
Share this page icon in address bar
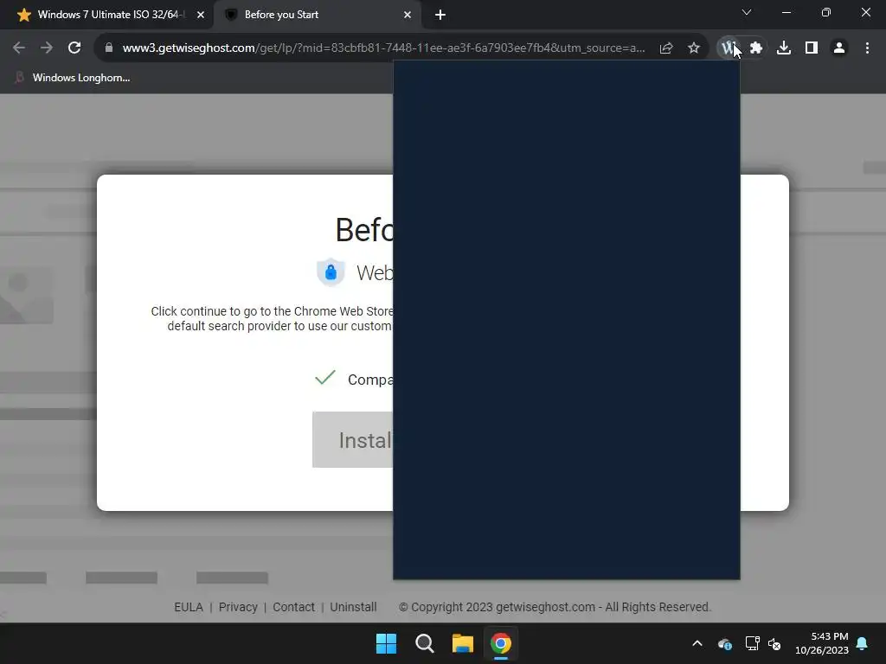(666, 48)
